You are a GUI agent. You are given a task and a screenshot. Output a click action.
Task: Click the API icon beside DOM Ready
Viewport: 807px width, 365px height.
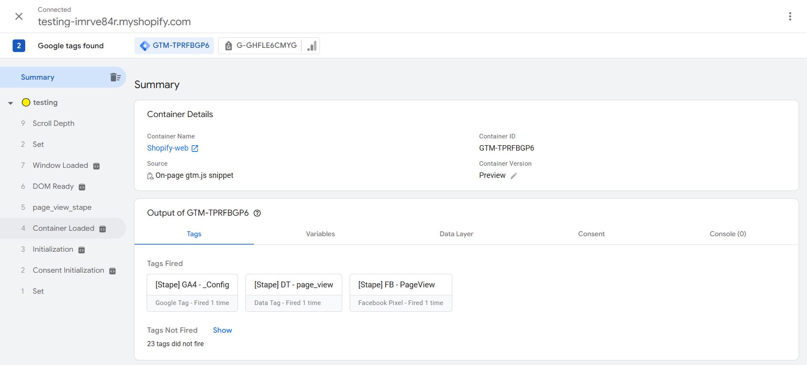pos(82,187)
